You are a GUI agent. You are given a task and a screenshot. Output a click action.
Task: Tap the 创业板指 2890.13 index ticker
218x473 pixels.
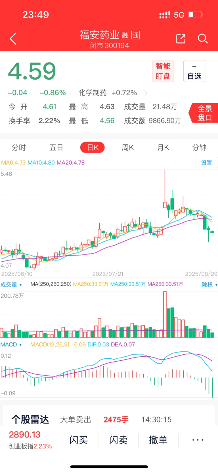tap(30, 440)
